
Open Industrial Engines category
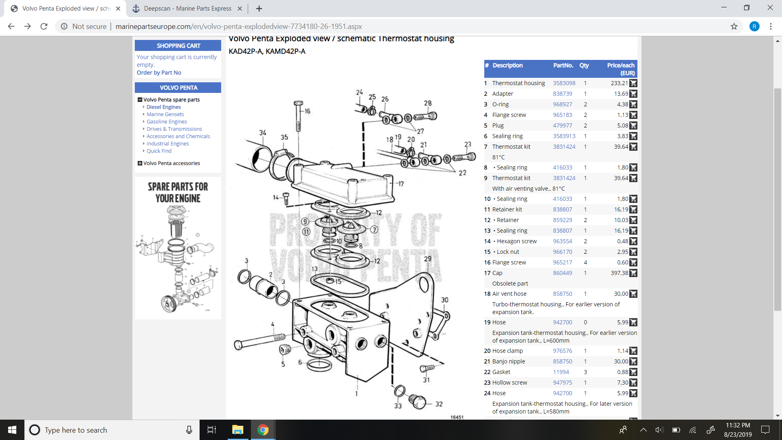[168, 144]
